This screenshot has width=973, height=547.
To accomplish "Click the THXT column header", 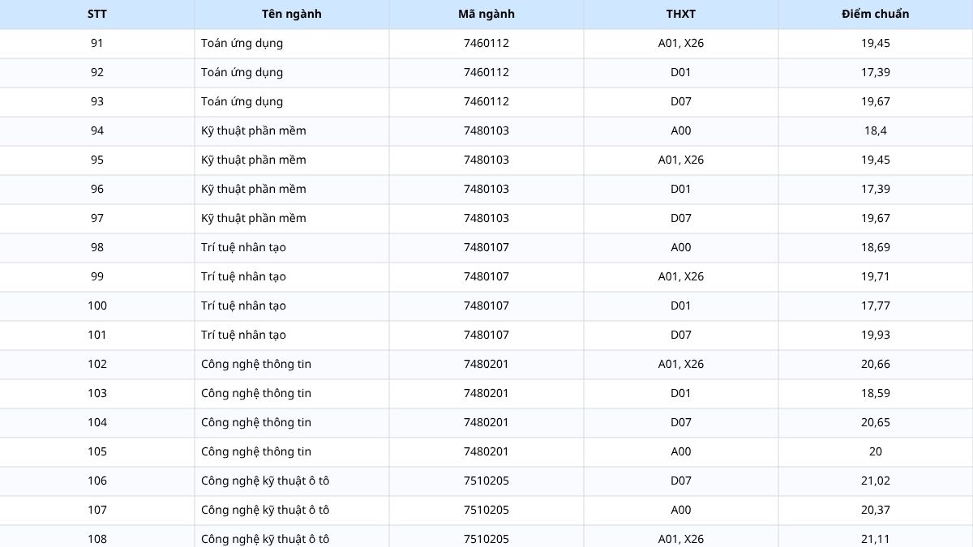I will pyautogui.click(x=681, y=14).
